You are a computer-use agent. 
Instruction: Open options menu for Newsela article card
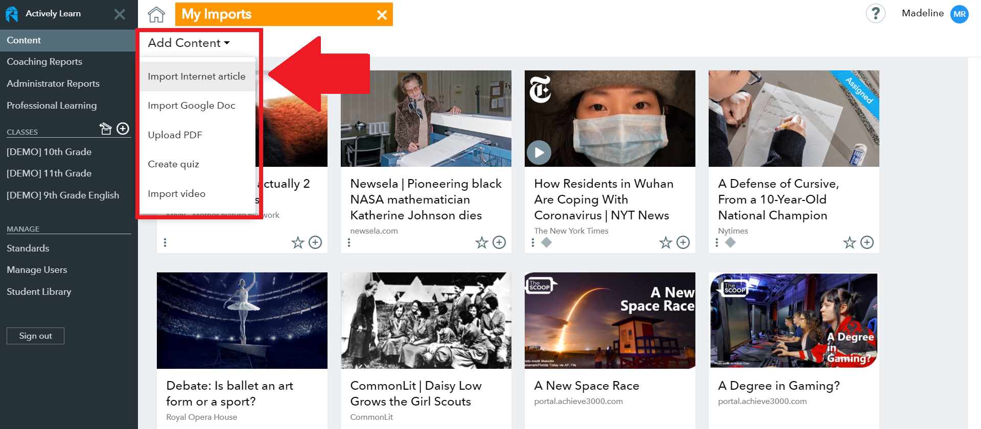point(349,242)
